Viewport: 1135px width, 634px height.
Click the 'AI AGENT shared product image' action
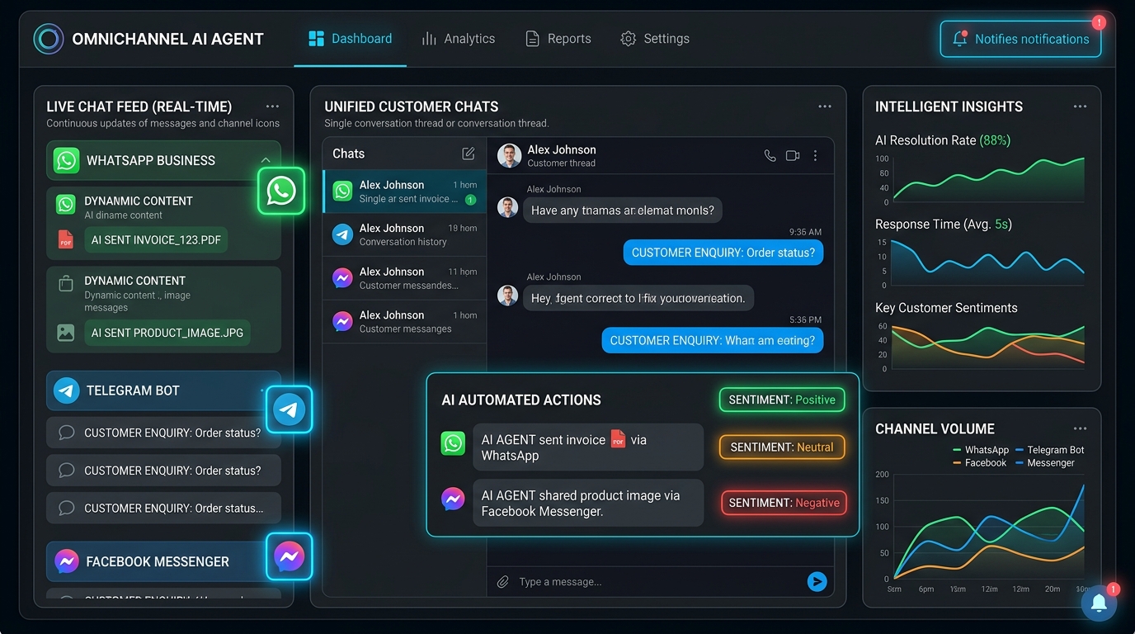click(x=588, y=503)
